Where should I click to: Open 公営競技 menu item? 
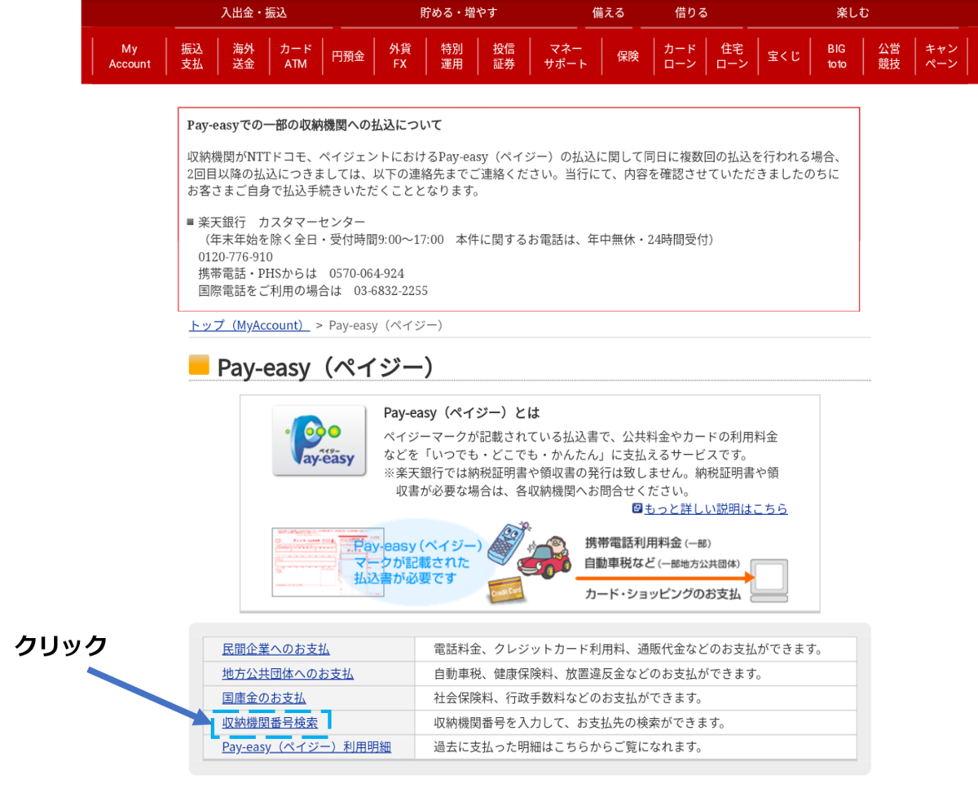889,57
